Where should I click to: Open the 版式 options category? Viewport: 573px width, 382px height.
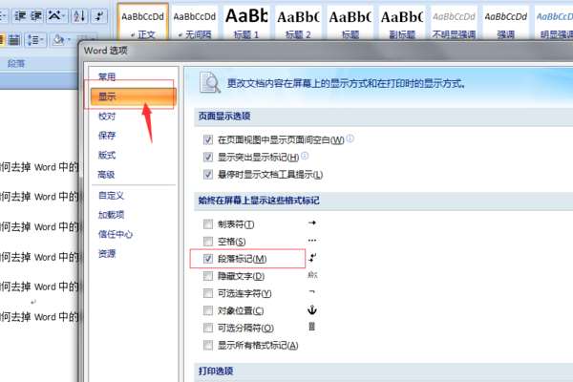point(107,155)
